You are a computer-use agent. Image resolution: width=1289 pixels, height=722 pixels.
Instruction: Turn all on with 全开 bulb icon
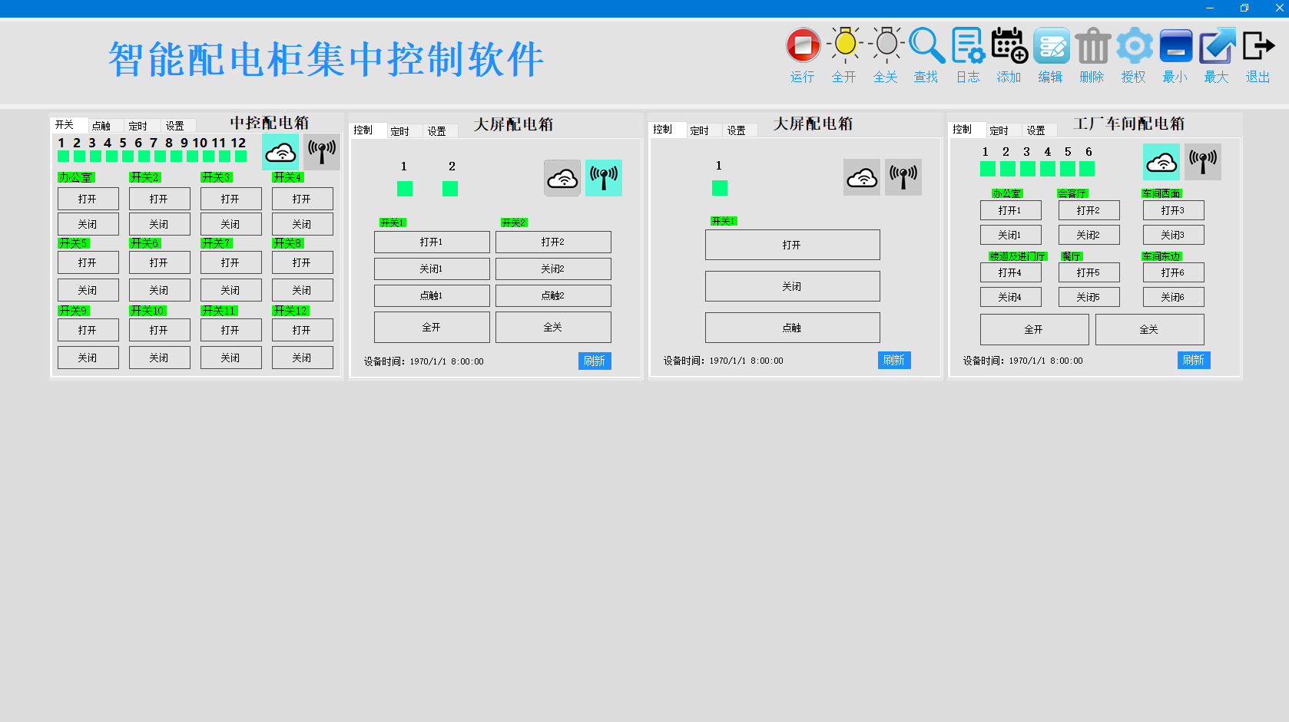(844, 46)
